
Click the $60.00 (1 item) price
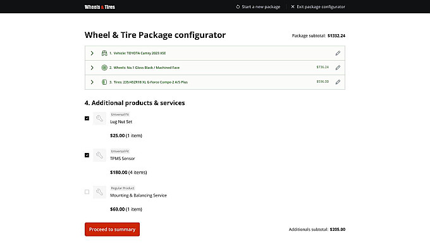126,209
